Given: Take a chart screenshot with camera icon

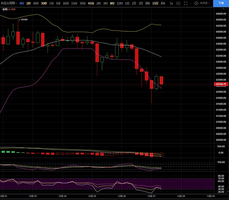Looking at the screenshot, I should 178,3.
